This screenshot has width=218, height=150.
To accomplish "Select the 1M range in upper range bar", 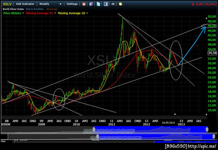I will pyautogui.click(x=113, y=130).
